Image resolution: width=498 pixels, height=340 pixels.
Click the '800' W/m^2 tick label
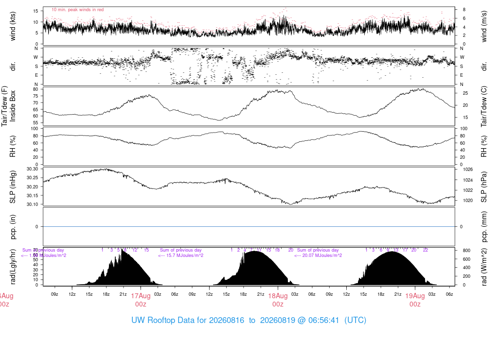pyautogui.click(x=466, y=251)
